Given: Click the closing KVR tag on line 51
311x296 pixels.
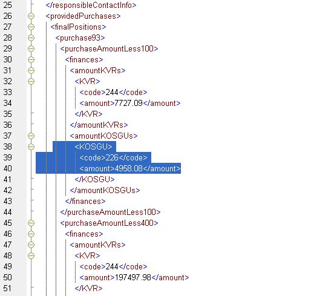Looking at the screenshot, I should click(x=88, y=289).
